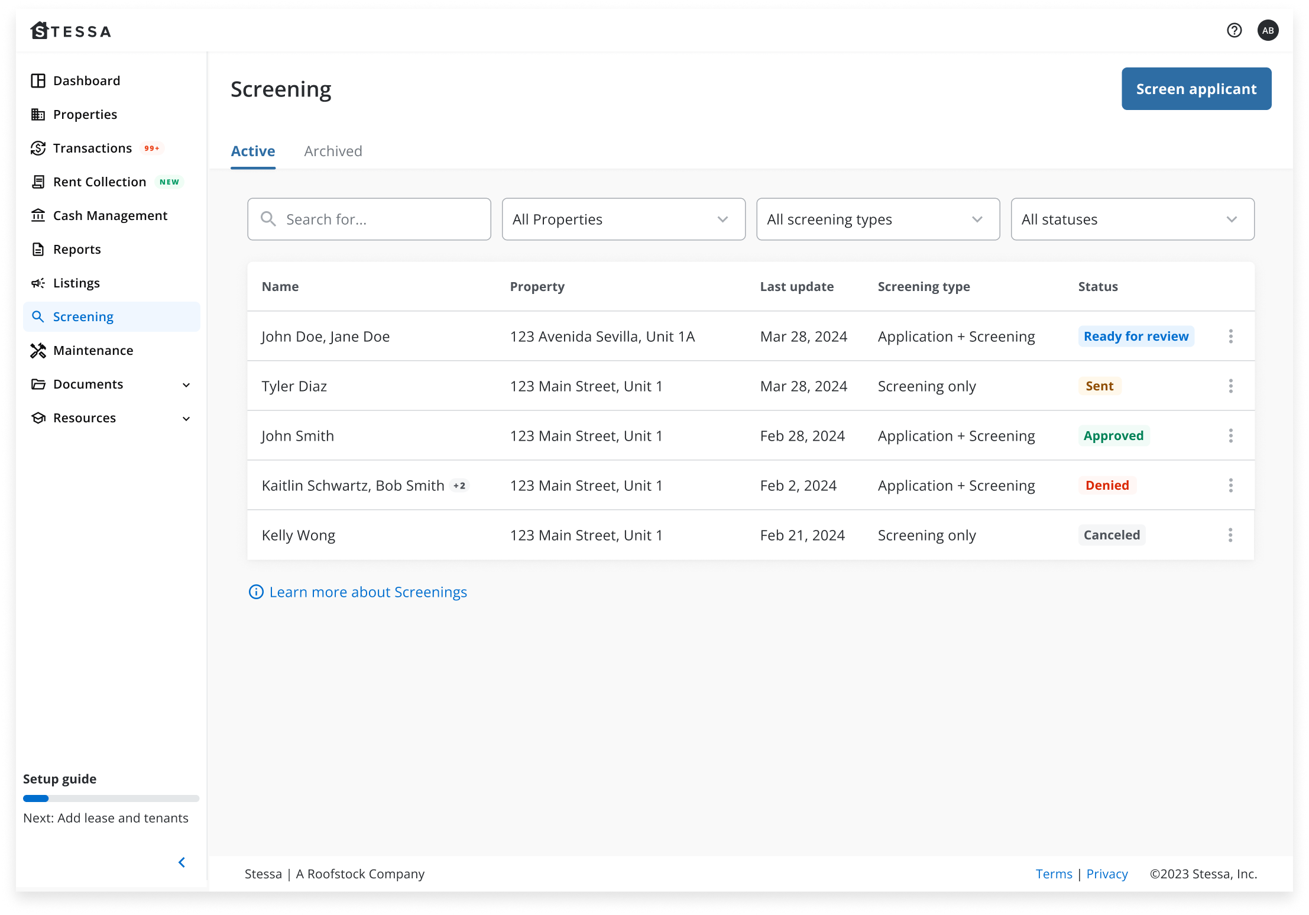
Task: Click more options for John Doe, Jane Doe
Action: click(x=1230, y=337)
